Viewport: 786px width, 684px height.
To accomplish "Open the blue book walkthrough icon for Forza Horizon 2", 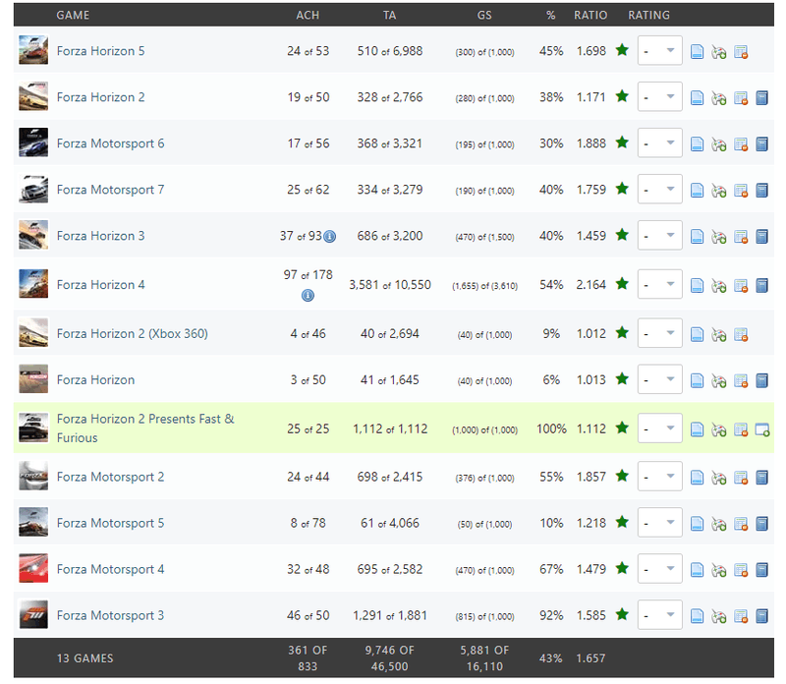I will tap(762, 98).
